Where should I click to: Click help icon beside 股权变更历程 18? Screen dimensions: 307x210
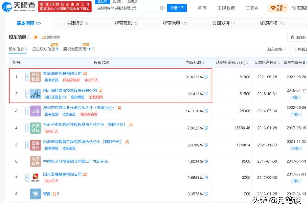pos(94,49)
